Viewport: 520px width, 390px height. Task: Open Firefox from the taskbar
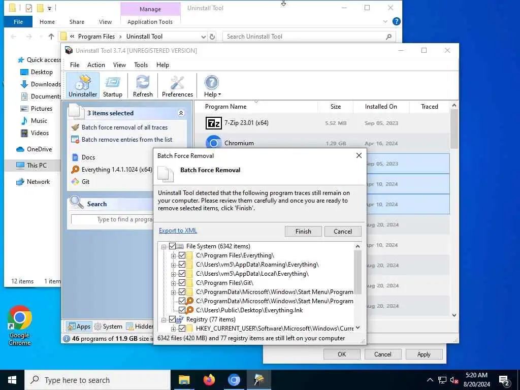[209, 380]
